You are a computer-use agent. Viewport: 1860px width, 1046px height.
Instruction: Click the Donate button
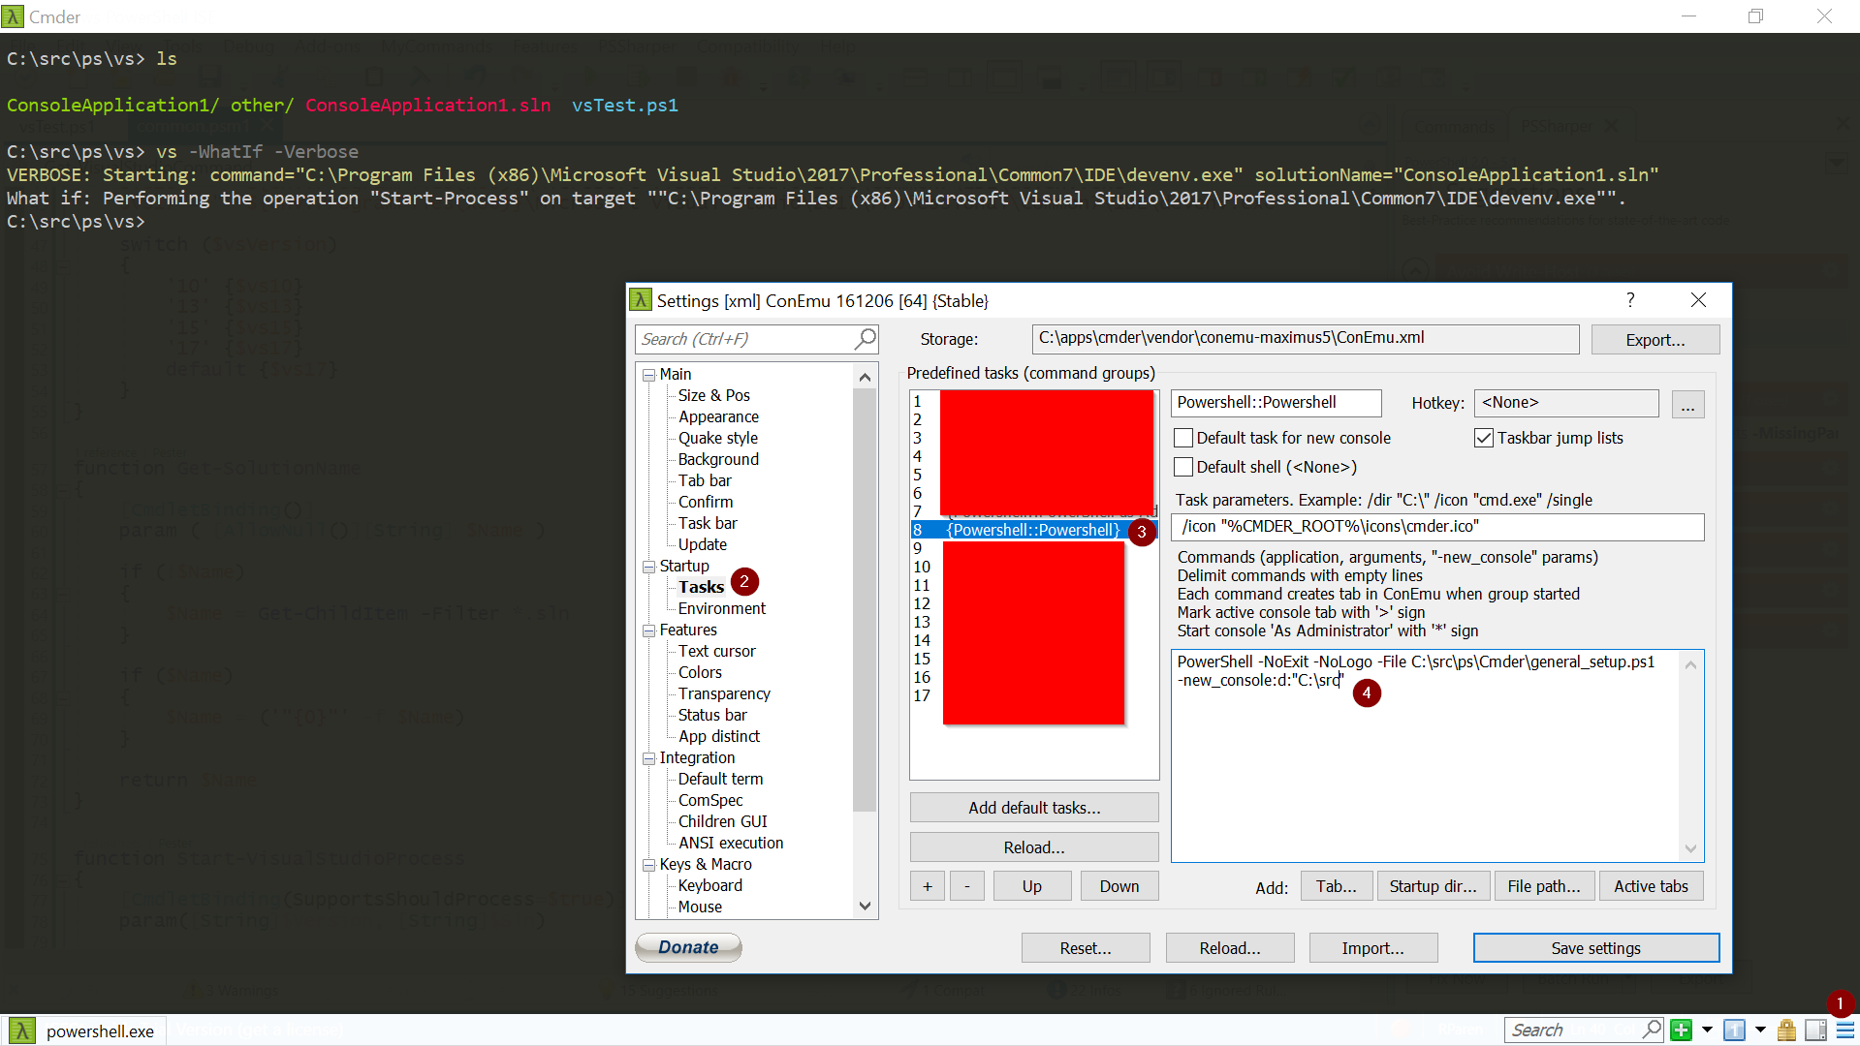click(688, 947)
